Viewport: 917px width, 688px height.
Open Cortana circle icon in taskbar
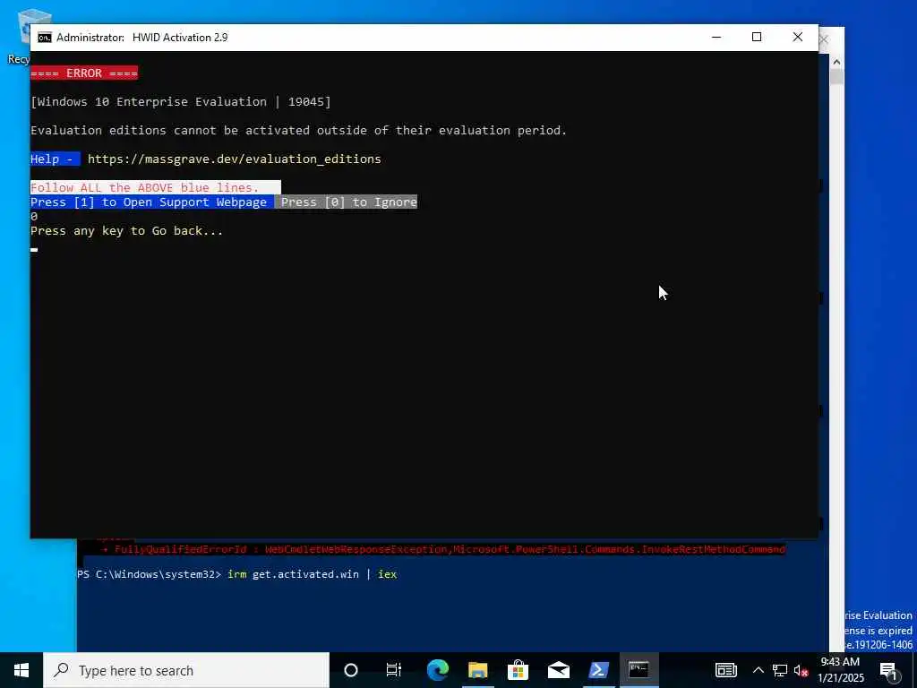point(351,670)
